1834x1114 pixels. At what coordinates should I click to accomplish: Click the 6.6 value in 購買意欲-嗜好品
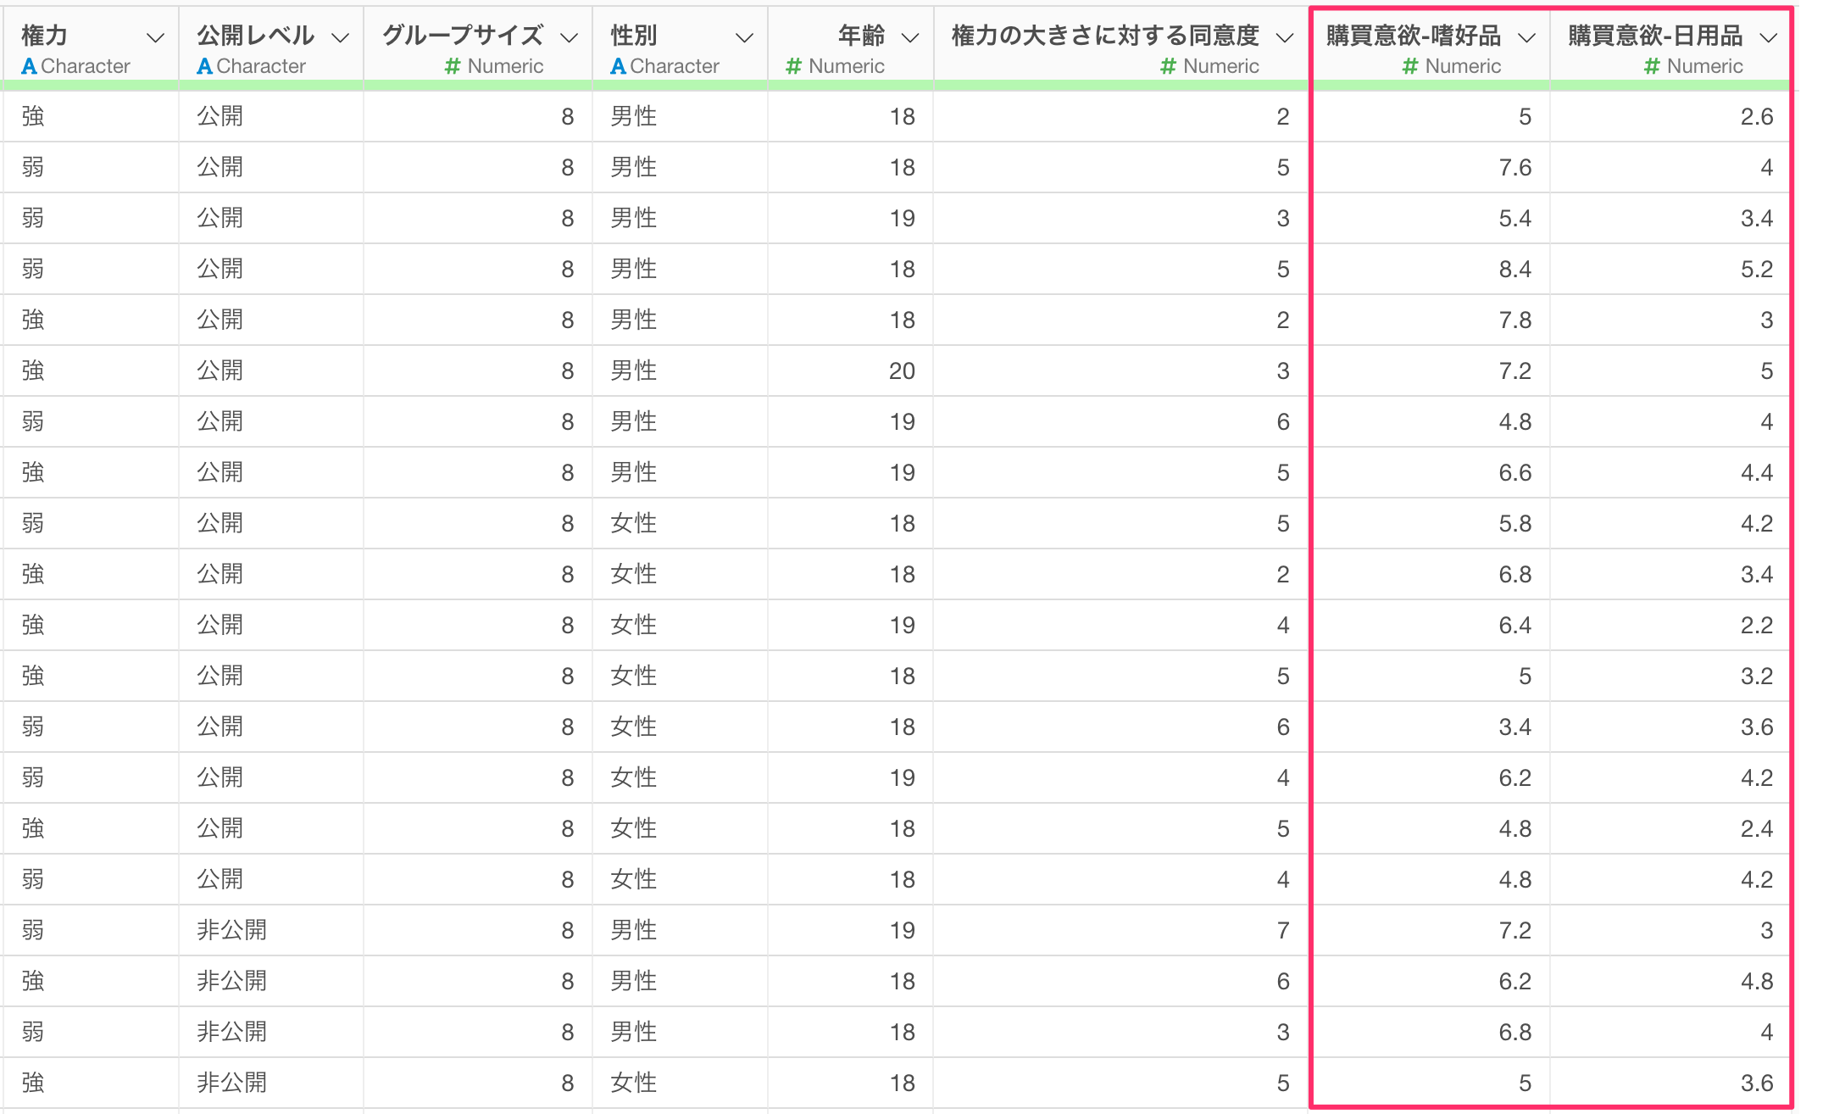click(1514, 473)
